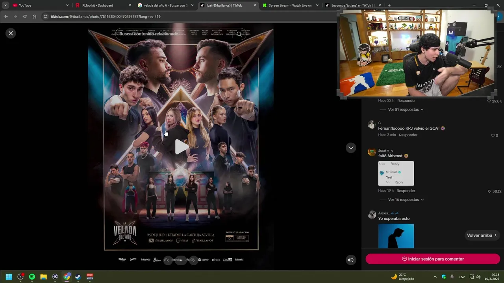Screen dimensions: 504x283
Task: Reload the TikTok page
Action: pyautogui.click(x=25, y=17)
